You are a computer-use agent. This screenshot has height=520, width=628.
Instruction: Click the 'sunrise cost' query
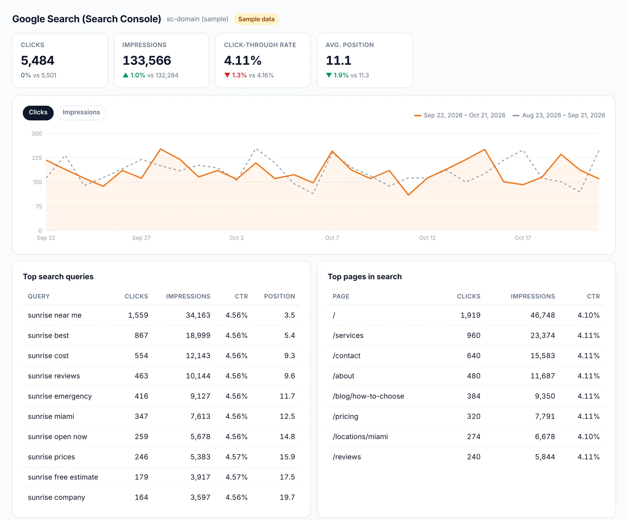coord(48,356)
